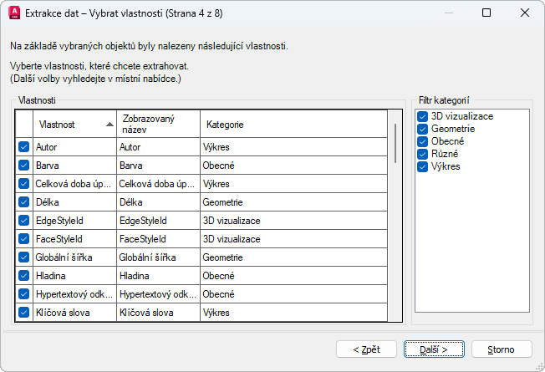Uncheck the Různé category filter
This screenshot has height=372, width=545.
pyautogui.click(x=422, y=154)
